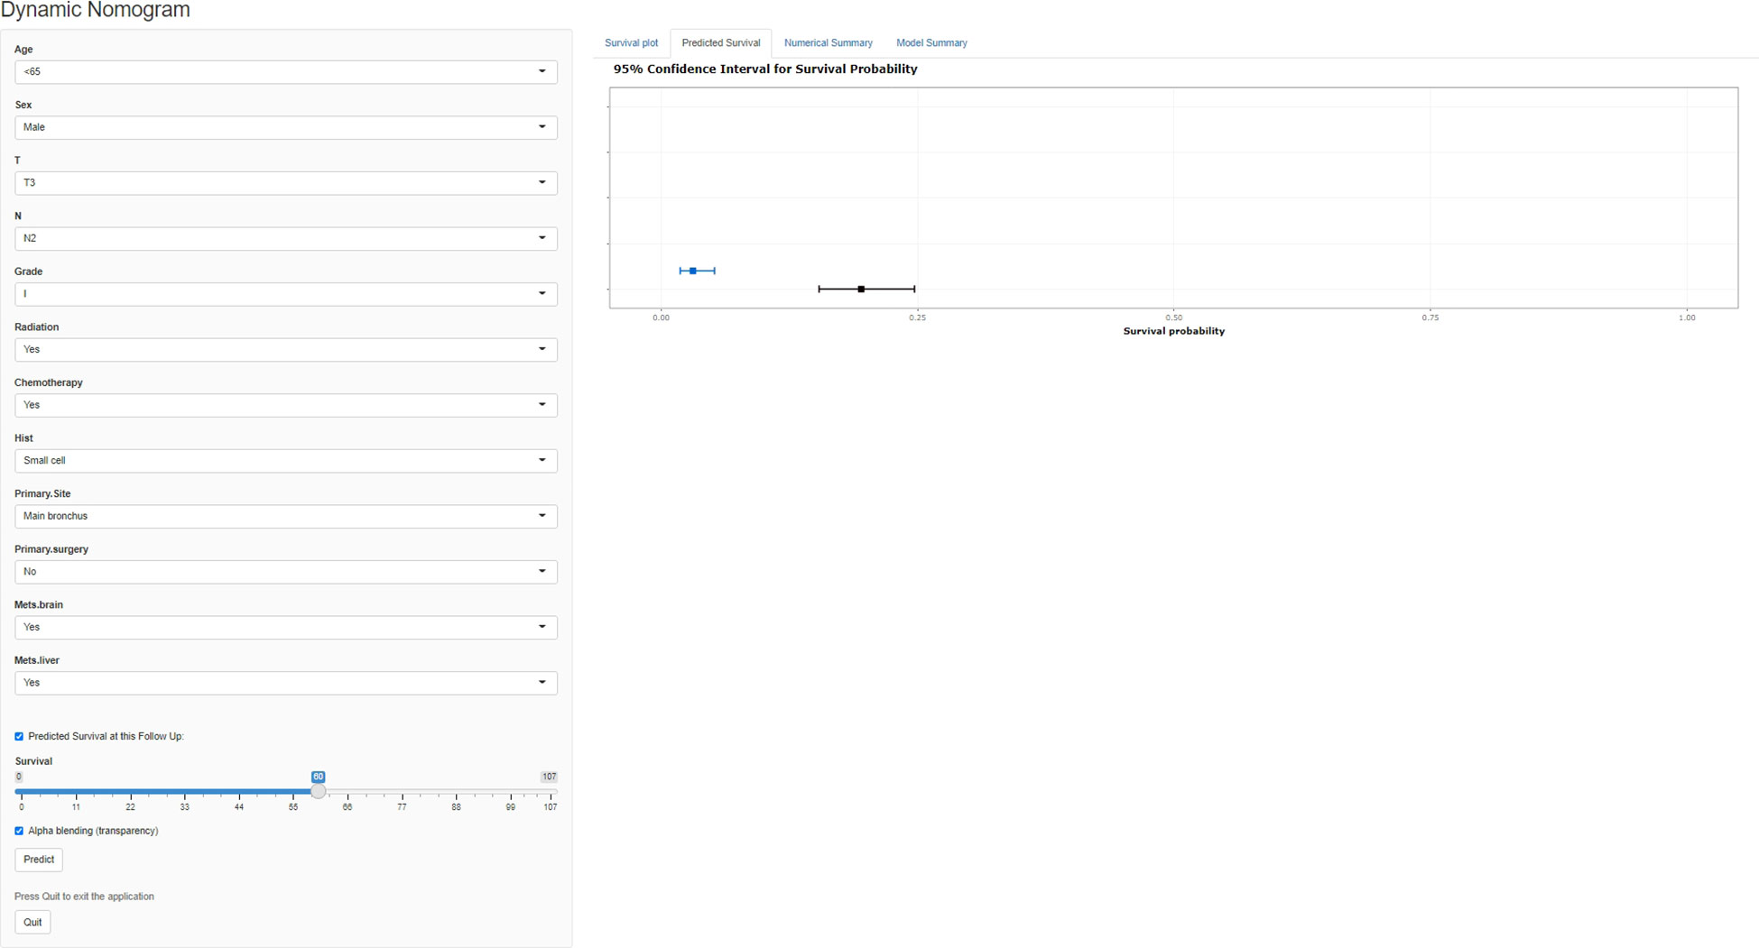1759x948 pixels.
Task: Open the Primary.Site dropdown showing Main bronchus
Action: coord(285,516)
